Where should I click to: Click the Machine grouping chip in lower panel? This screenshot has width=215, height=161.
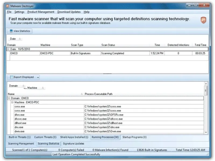[x=35, y=88]
